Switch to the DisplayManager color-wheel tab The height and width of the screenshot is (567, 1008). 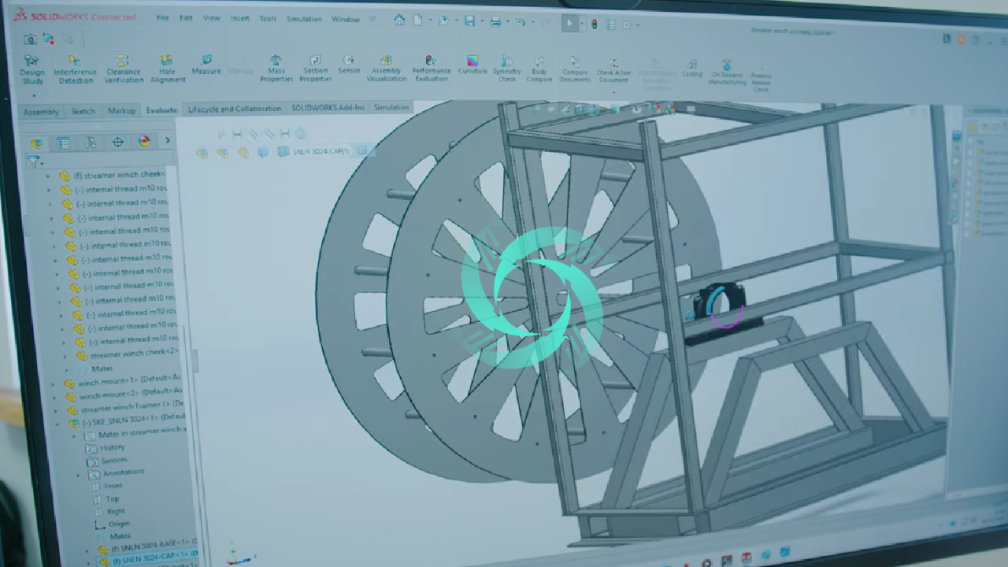tap(144, 142)
